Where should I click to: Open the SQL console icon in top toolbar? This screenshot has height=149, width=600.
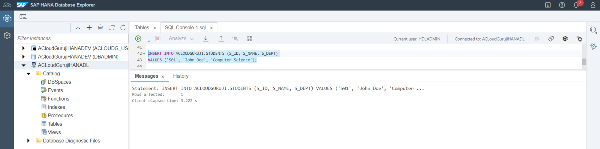[23, 17]
